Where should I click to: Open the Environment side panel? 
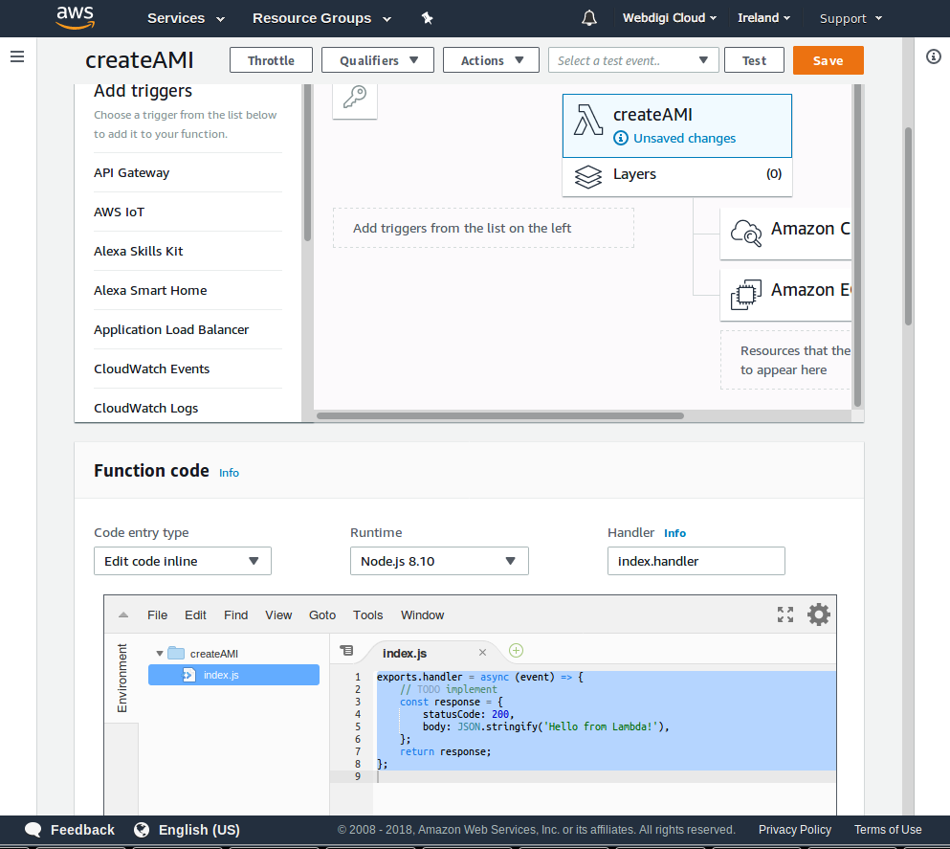pyautogui.click(x=122, y=678)
